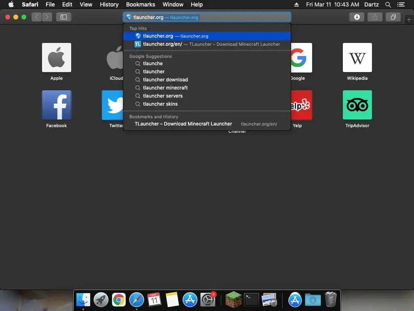Open the Apple favorite tile
This screenshot has height=311, width=414.
coord(57,58)
